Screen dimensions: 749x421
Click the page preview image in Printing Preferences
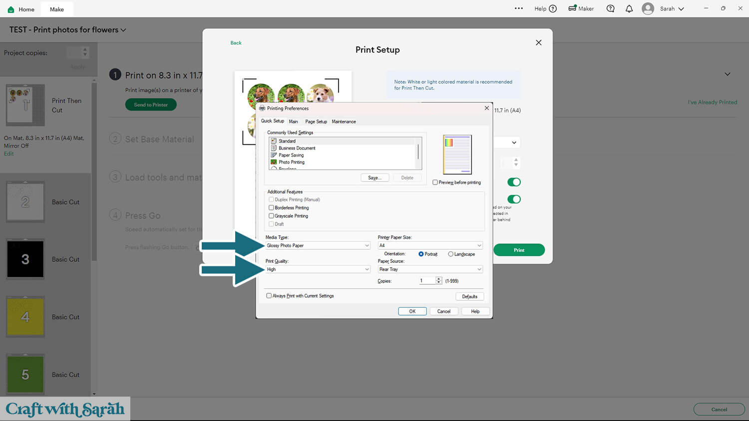coord(457,154)
